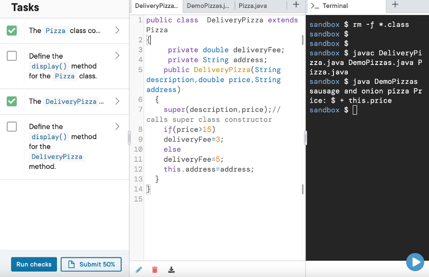Open a new editor tab with the plus icon

[x=296, y=5]
